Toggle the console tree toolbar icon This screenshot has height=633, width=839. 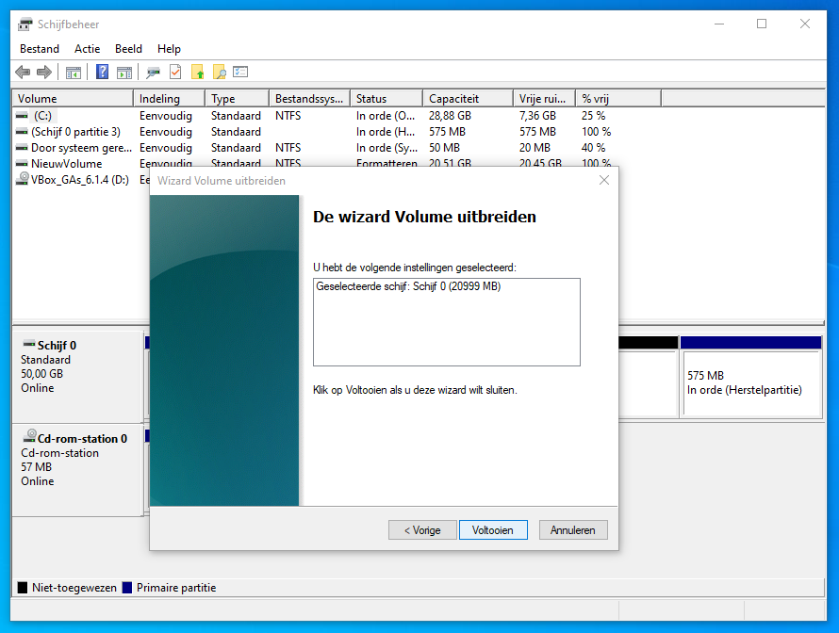[73, 73]
